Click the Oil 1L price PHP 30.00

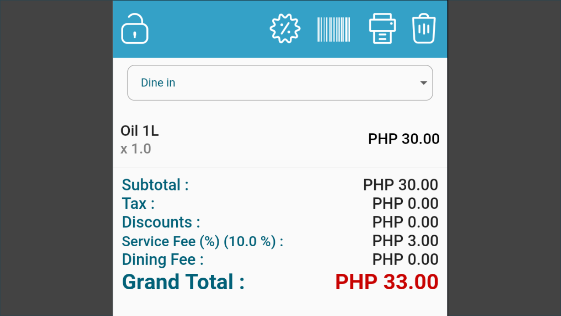(404, 139)
